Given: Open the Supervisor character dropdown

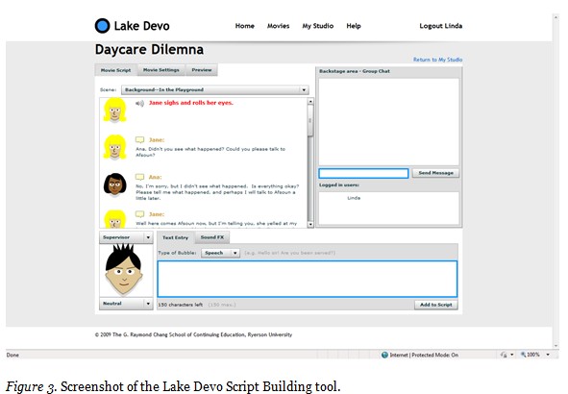Looking at the screenshot, I should tap(126, 237).
